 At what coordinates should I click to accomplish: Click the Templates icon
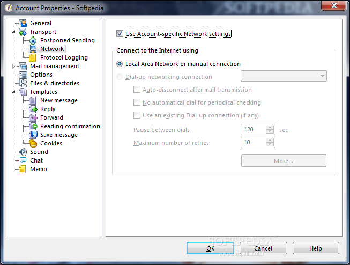[x=23, y=92]
